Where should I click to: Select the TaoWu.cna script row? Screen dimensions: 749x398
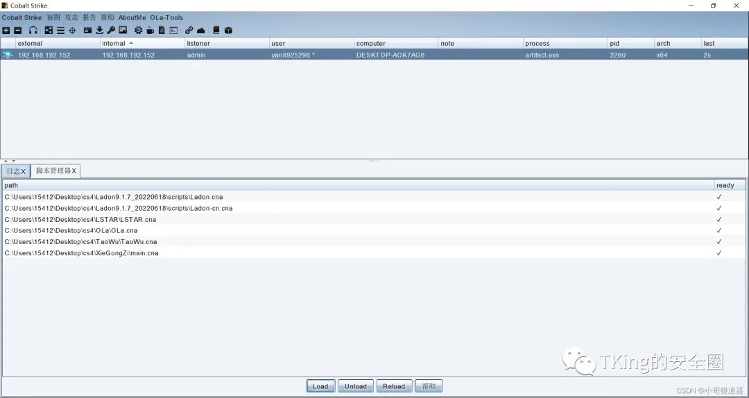pyautogui.click(x=374, y=242)
